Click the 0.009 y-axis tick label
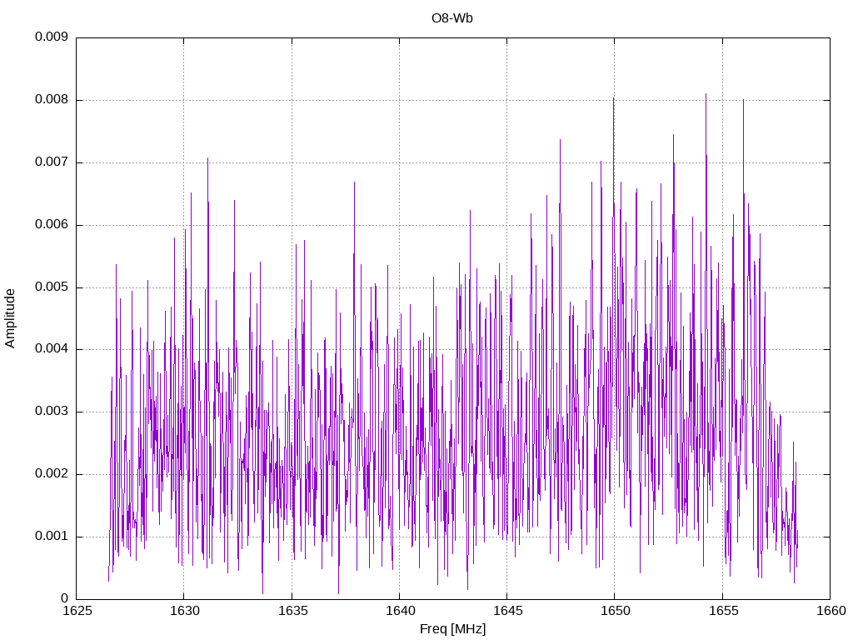 click(x=52, y=37)
